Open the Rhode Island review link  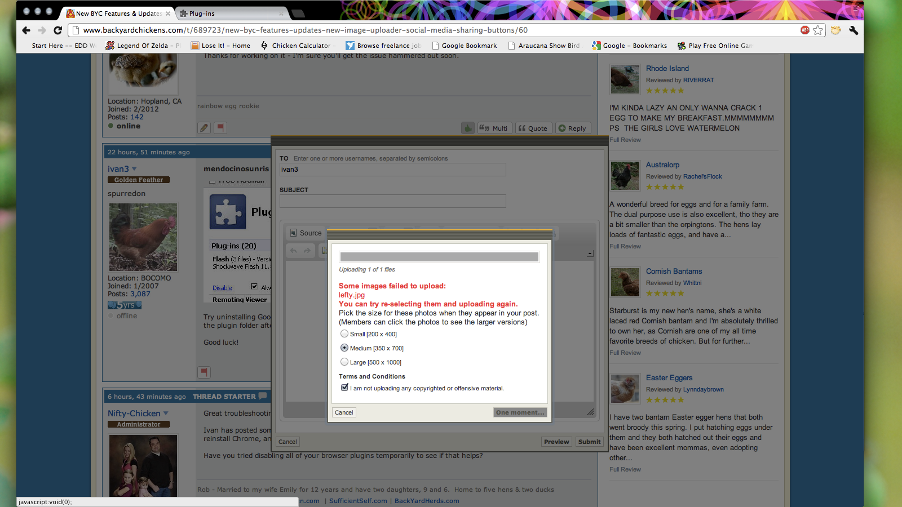[x=667, y=68]
